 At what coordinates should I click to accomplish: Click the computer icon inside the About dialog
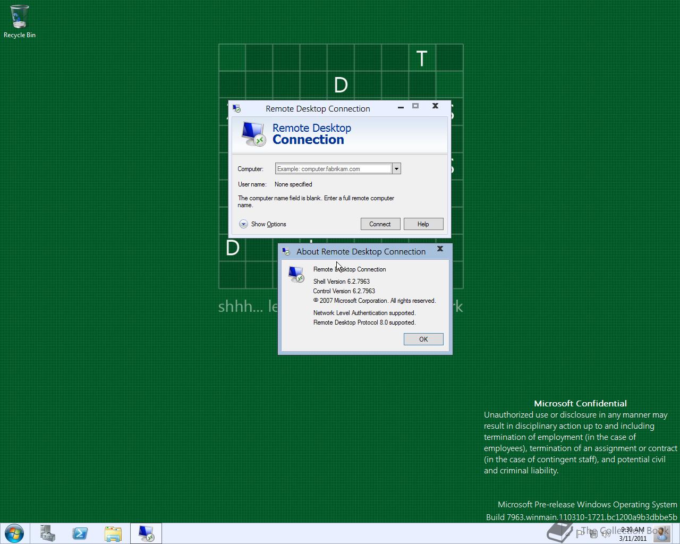[296, 274]
